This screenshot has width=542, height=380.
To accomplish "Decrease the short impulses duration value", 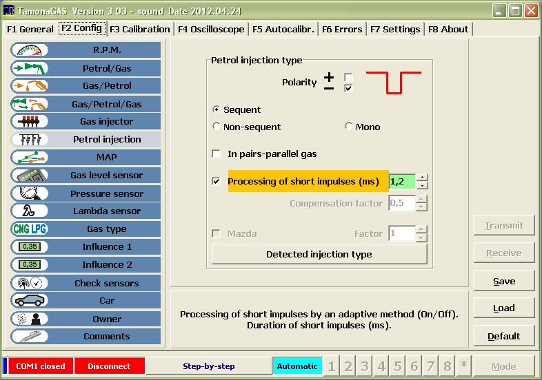I will tap(422, 185).
